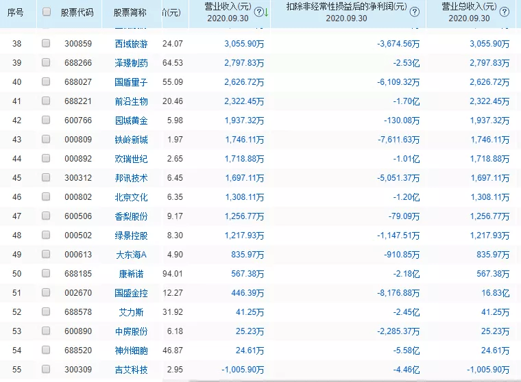Tick checkbox for 吉艾科技 row
Screen dimensions: 521x382
(46, 369)
